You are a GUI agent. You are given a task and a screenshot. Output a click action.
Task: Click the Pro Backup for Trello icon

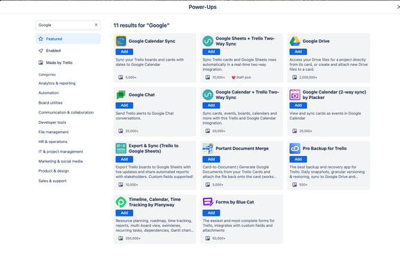(x=295, y=148)
